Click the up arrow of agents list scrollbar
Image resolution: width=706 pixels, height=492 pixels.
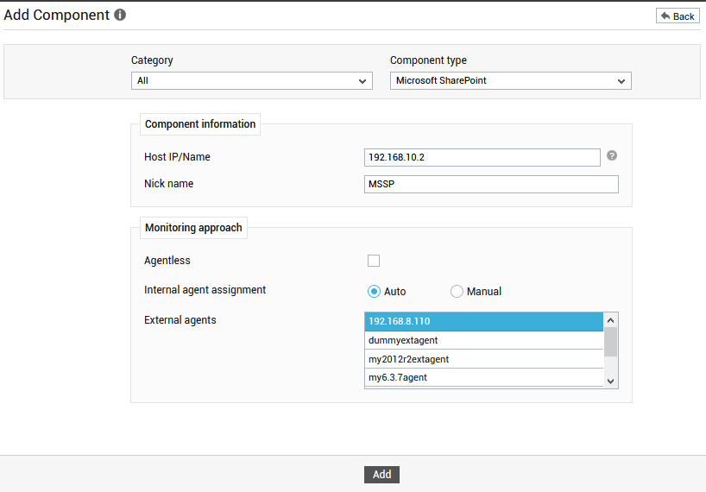coord(610,320)
